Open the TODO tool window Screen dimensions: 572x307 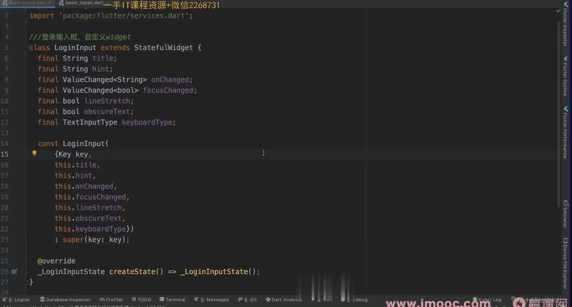pos(141,300)
